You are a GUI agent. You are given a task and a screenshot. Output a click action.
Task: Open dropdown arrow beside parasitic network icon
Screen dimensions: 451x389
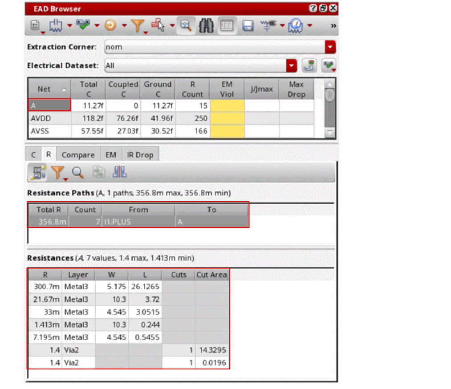[x=282, y=25]
